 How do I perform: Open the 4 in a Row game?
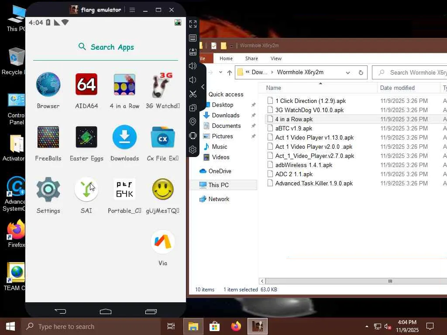(x=124, y=84)
